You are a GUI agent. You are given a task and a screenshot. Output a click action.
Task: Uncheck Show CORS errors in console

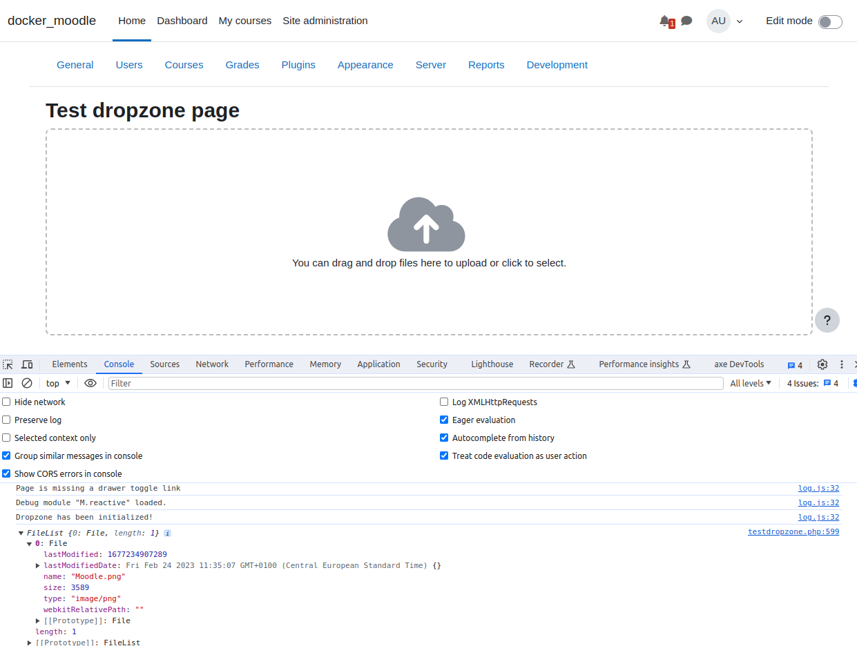tap(6, 473)
